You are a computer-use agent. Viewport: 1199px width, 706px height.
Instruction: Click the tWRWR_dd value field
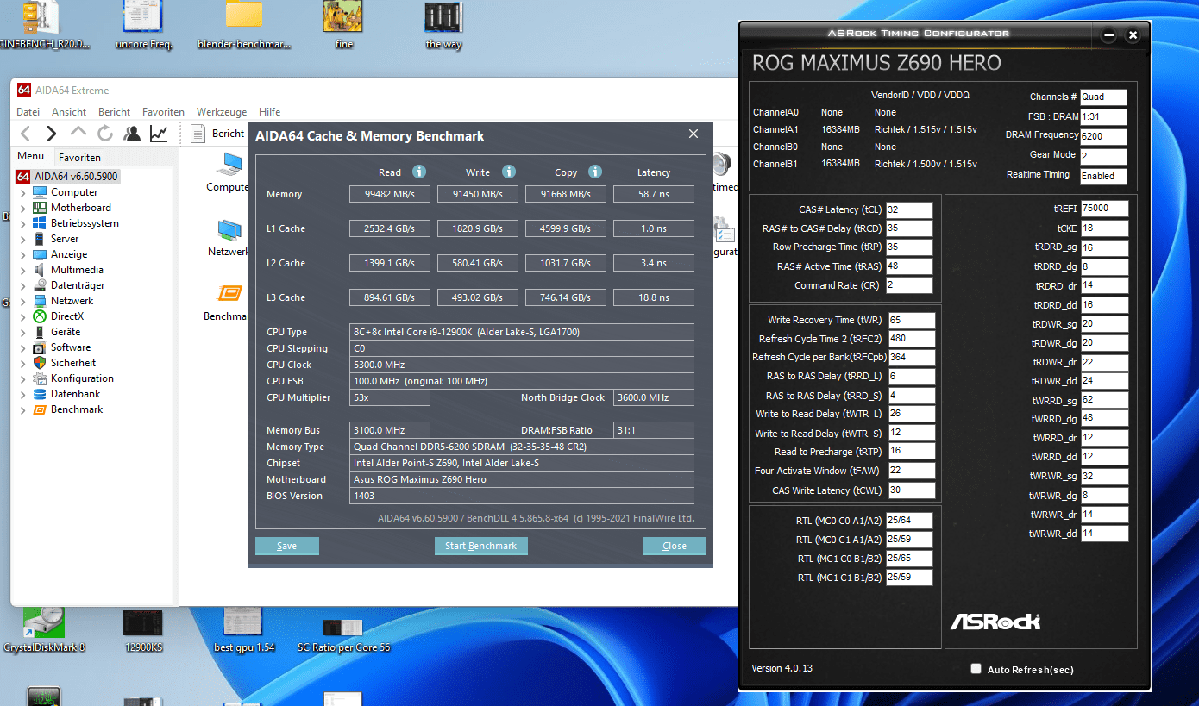1104,534
